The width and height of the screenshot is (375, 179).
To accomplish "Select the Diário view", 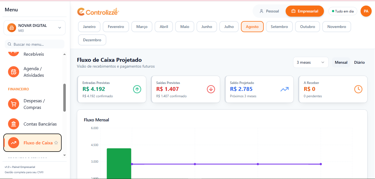I will 359,62.
